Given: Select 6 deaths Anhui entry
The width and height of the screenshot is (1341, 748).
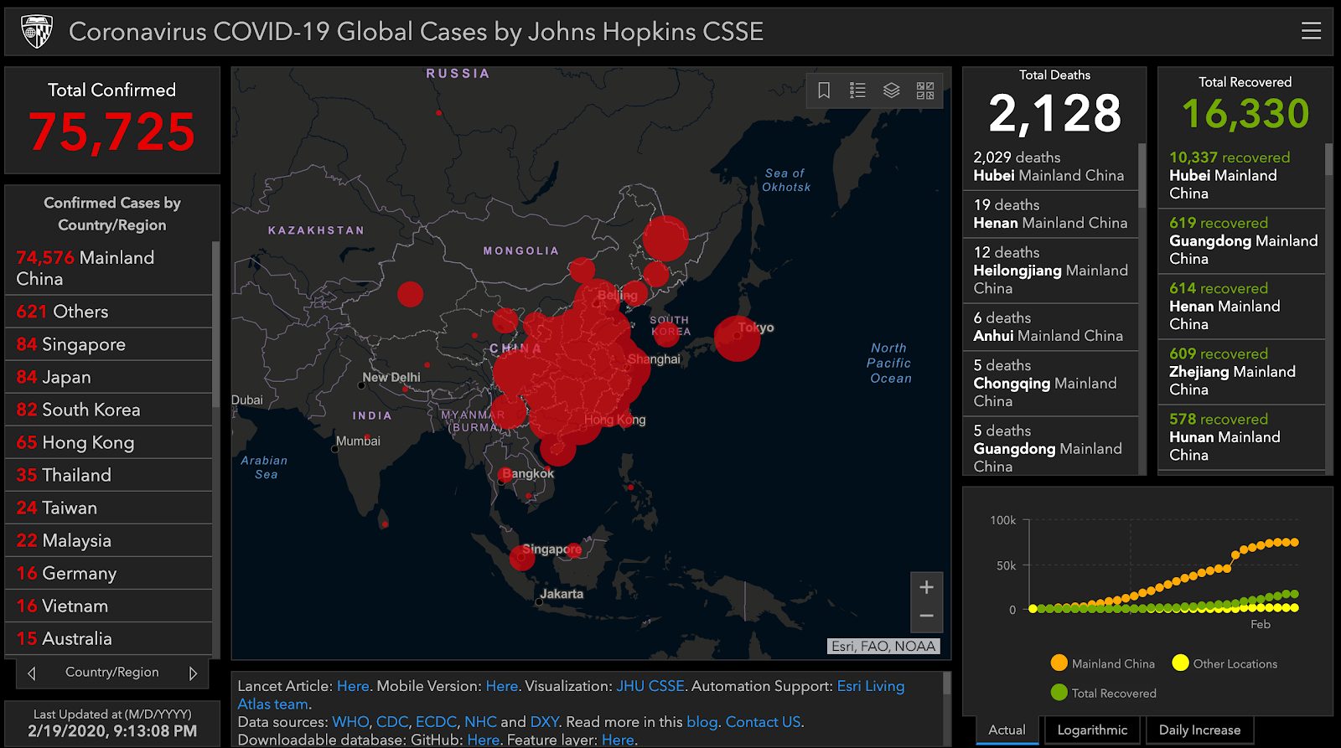Looking at the screenshot, I should pos(1050,327).
